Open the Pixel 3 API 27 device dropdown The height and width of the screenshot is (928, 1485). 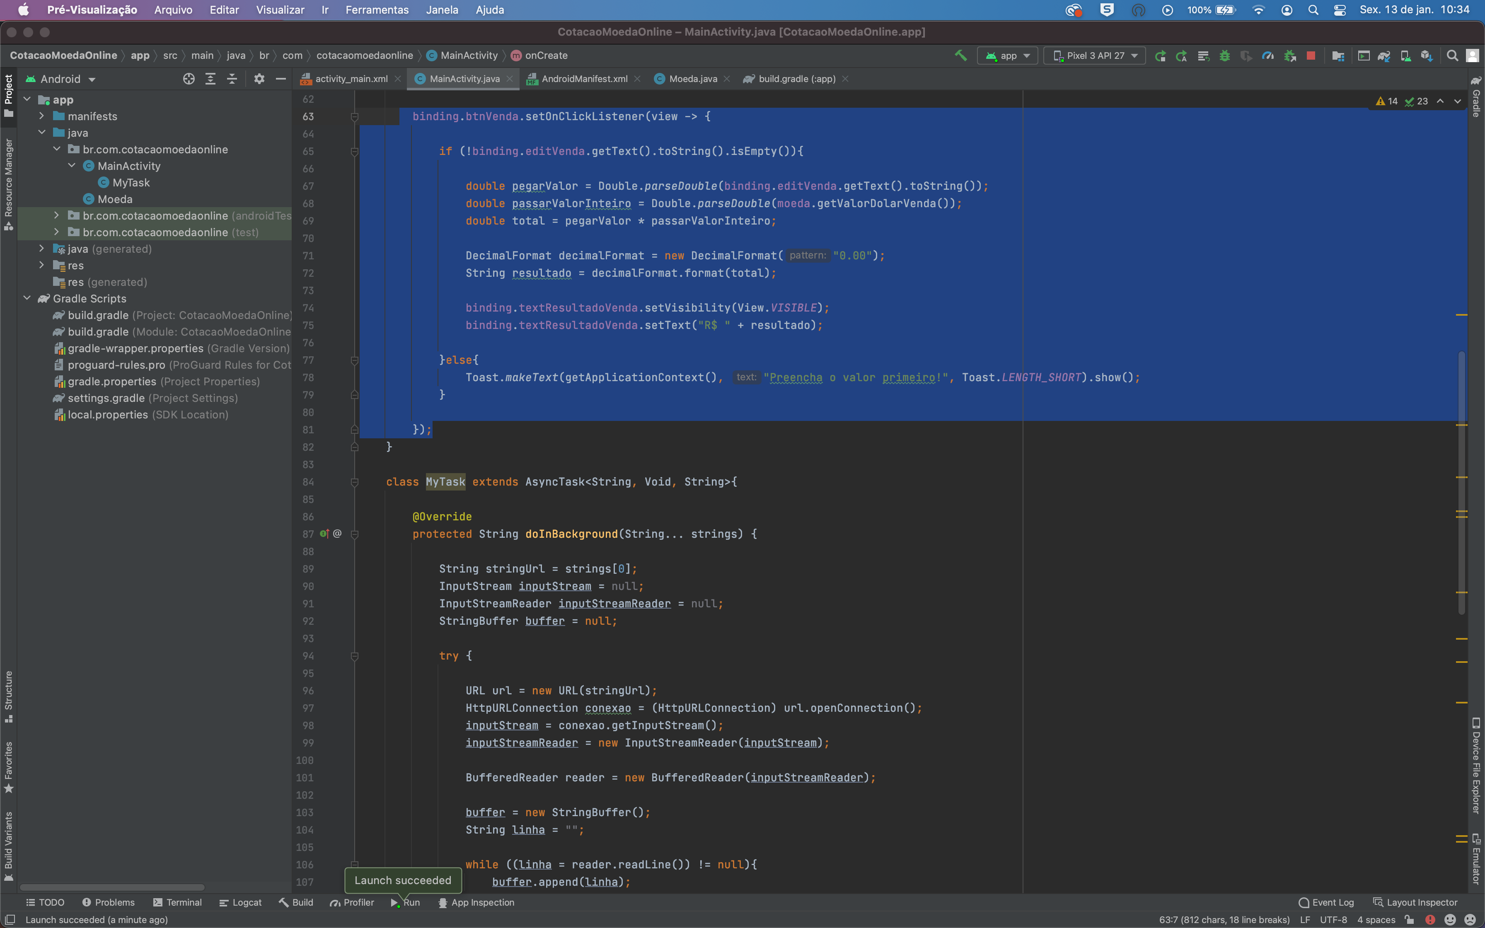tap(1094, 56)
